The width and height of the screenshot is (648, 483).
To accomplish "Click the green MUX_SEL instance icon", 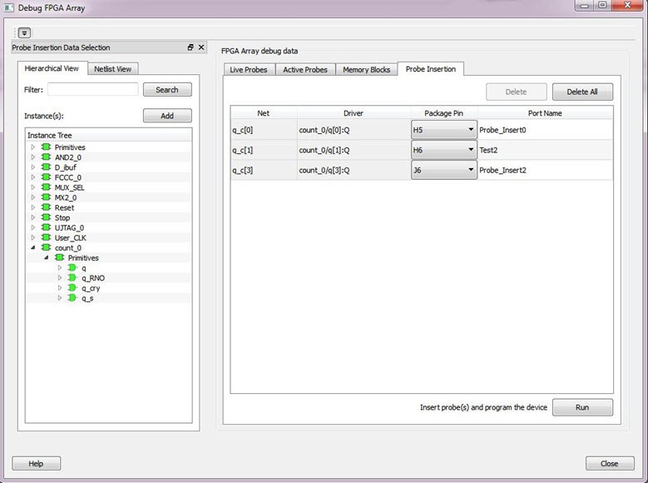I will pyautogui.click(x=46, y=187).
